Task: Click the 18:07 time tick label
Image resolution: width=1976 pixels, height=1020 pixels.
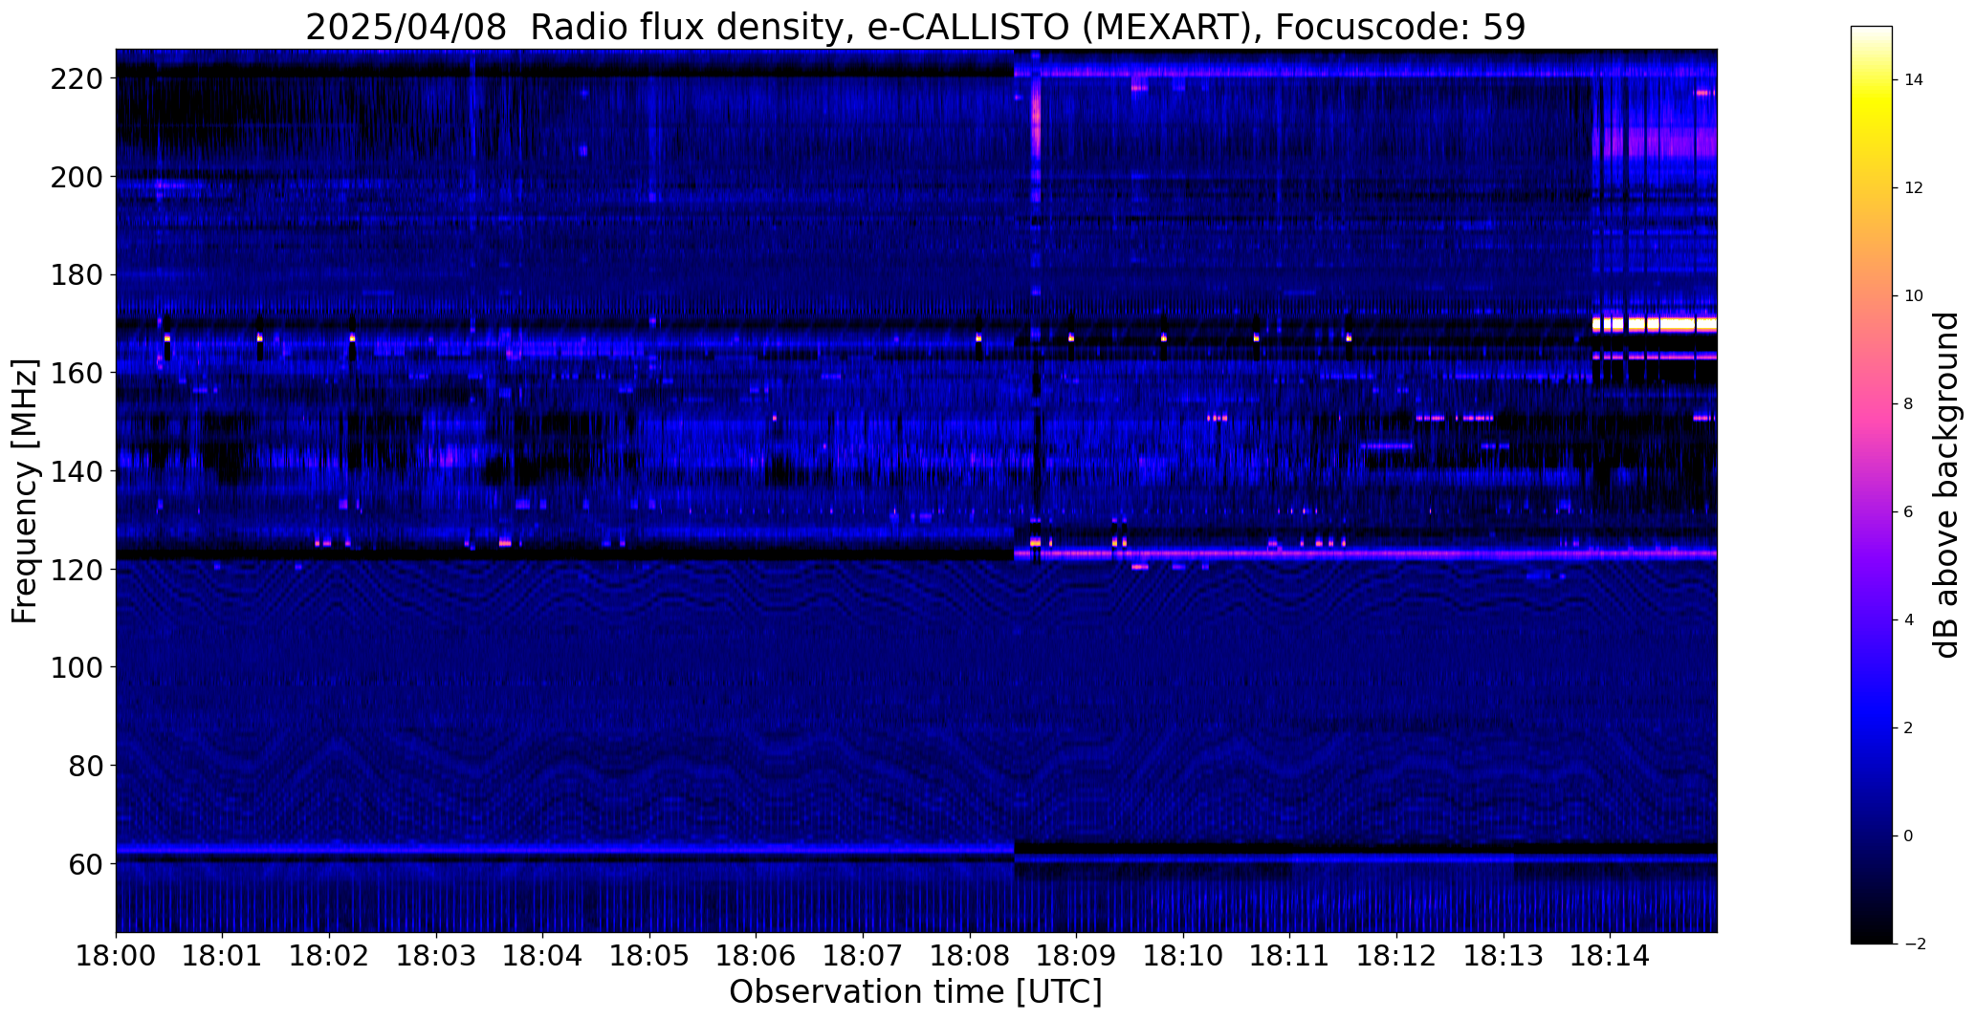Action: click(863, 955)
